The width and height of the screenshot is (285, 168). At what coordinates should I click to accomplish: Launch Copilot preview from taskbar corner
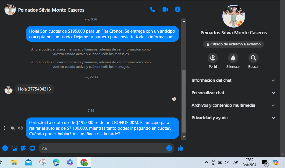pyautogui.click(x=276, y=162)
